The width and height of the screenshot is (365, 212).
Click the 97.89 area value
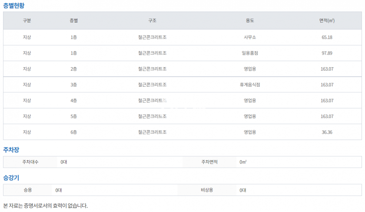pyautogui.click(x=327, y=53)
